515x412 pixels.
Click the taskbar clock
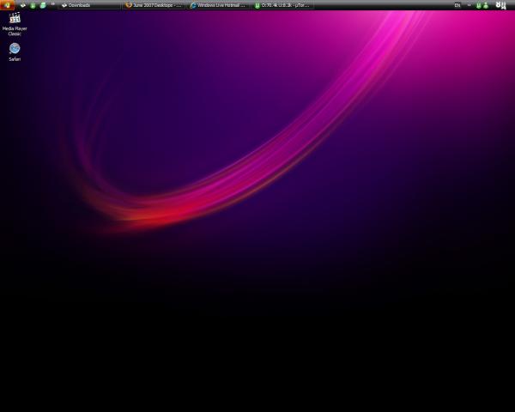pyautogui.click(x=501, y=5)
